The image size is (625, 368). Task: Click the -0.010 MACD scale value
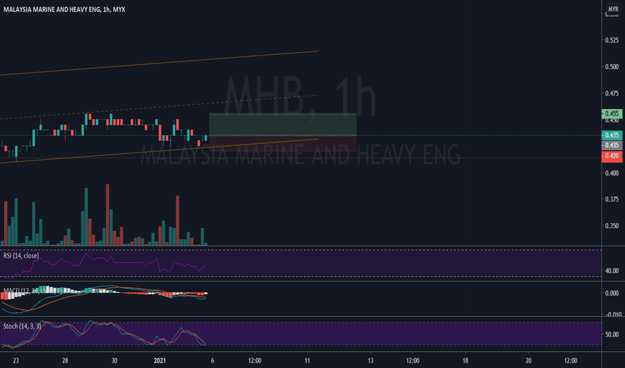[613, 314]
